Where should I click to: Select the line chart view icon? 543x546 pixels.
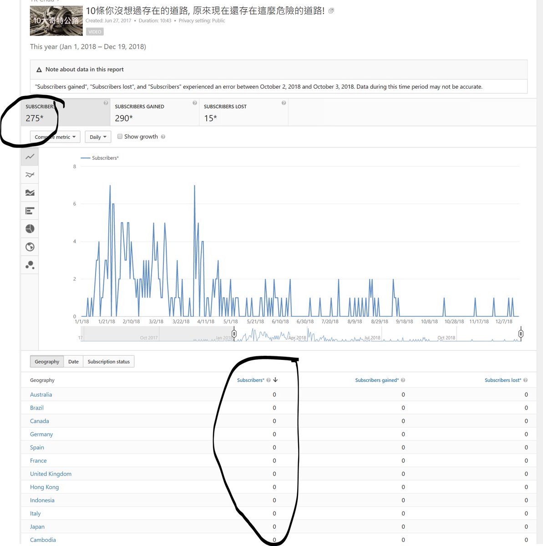click(30, 157)
